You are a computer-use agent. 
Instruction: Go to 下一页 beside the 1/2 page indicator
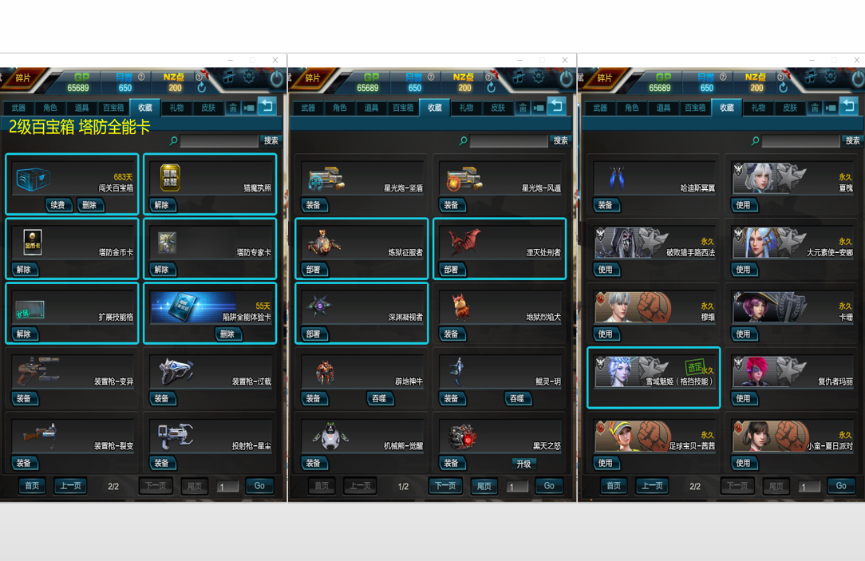(445, 486)
